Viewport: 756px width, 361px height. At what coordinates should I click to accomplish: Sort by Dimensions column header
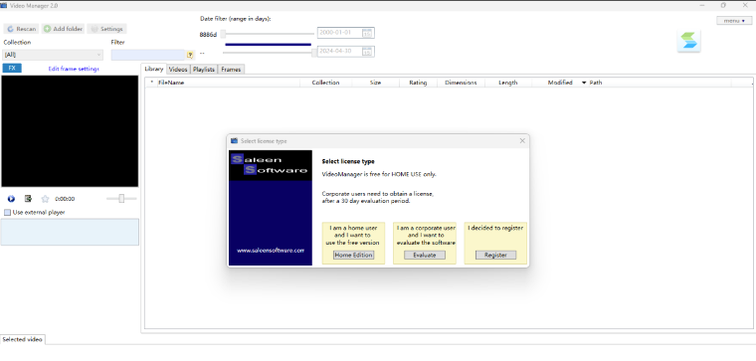pyautogui.click(x=461, y=83)
